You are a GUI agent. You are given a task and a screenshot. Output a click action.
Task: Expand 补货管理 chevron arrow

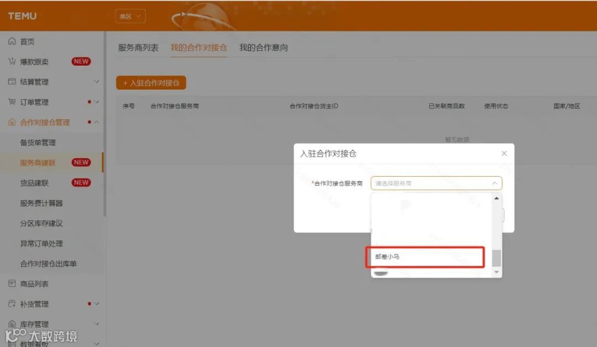point(97,304)
